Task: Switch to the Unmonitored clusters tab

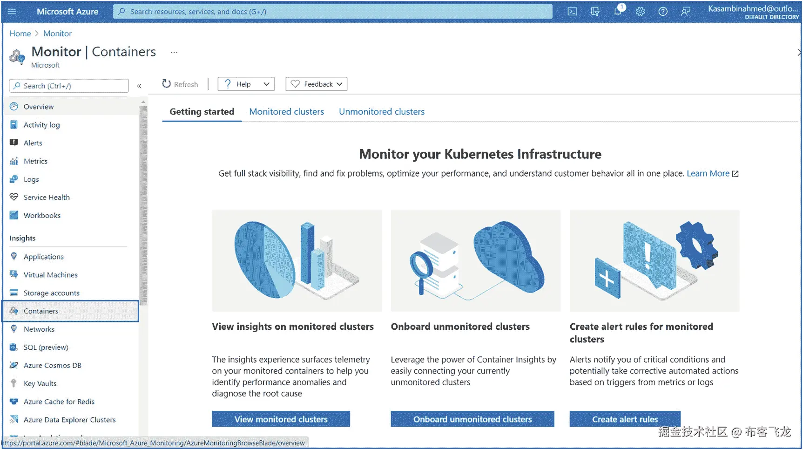Action: coord(382,112)
